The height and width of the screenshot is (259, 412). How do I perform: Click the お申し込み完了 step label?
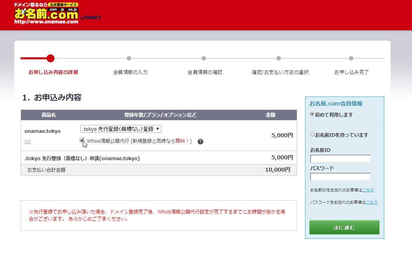point(351,72)
